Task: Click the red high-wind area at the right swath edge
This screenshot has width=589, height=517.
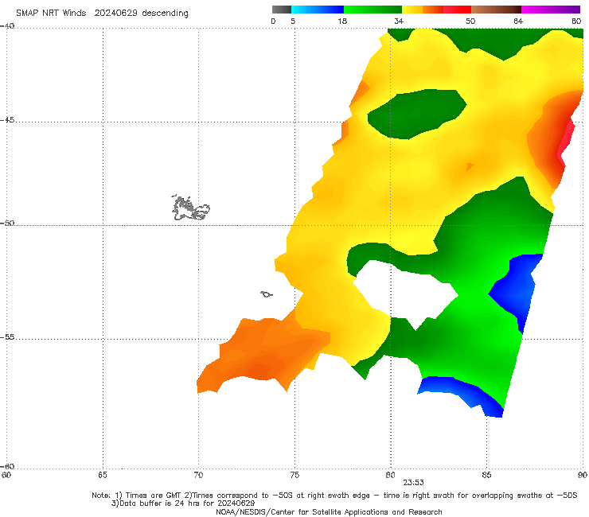Action: click(x=567, y=141)
